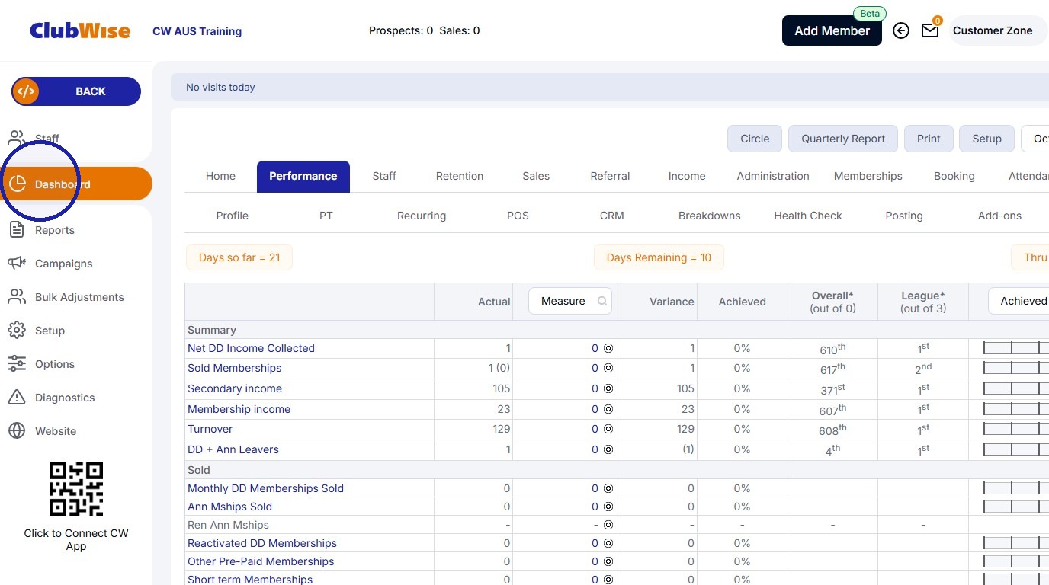Click the progress bar in Net DD Income row
The height and width of the screenshot is (585, 1049).
1016,348
